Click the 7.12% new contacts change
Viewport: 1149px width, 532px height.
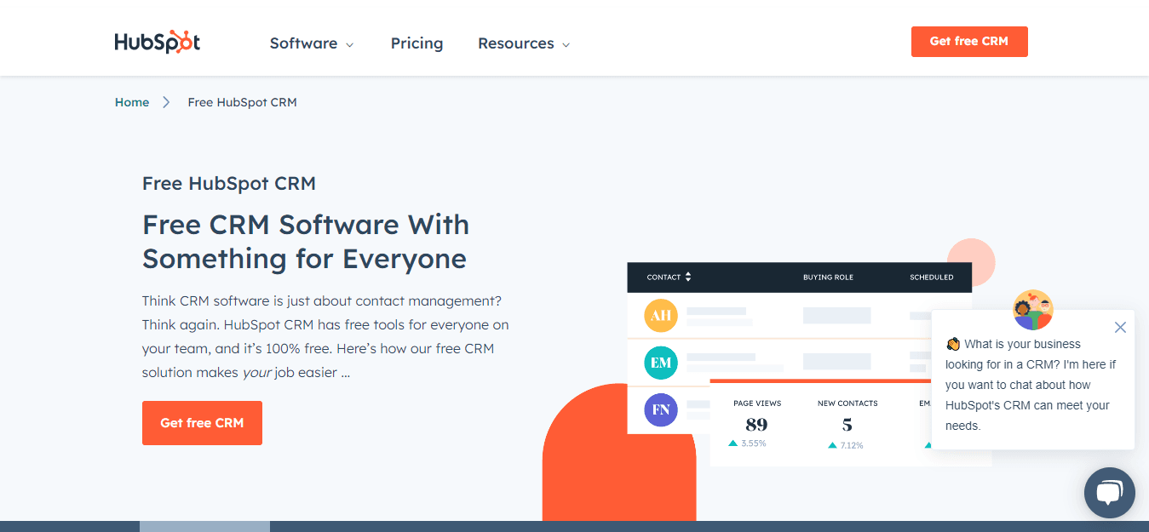pos(847,445)
